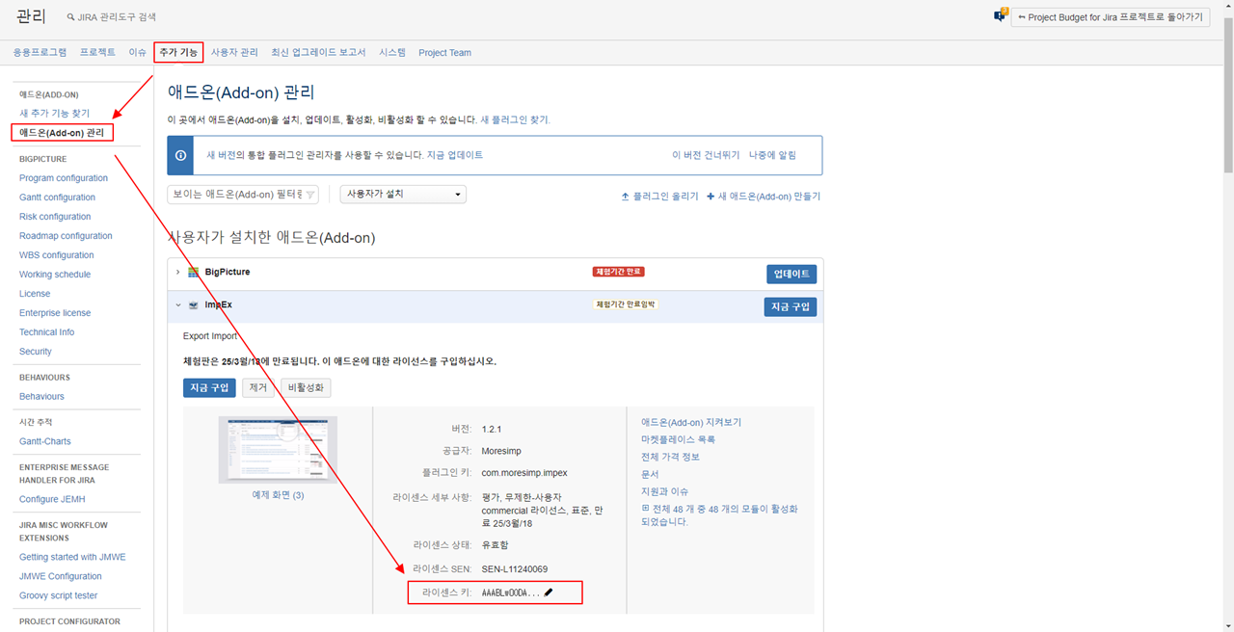Click 새 애드온(Add-on) 만들기 link
The image size is (1234, 632).
tap(764, 197)
